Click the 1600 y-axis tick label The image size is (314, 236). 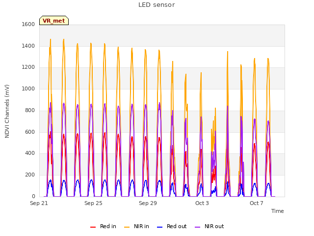(x=28, y=24)
